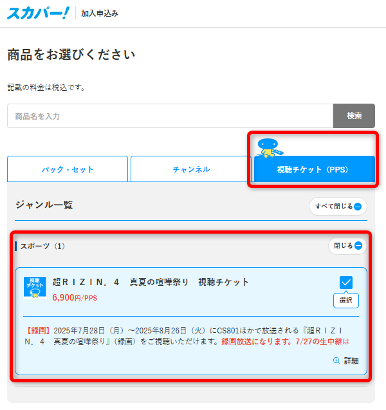Click the 加入申込み header text
Image resolution: width=386 pixels, height=410 pixels.
100,14
